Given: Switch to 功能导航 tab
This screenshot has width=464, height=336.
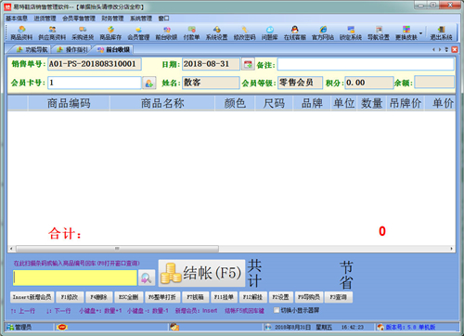Looking at the screenshot, I should (32, 49).
